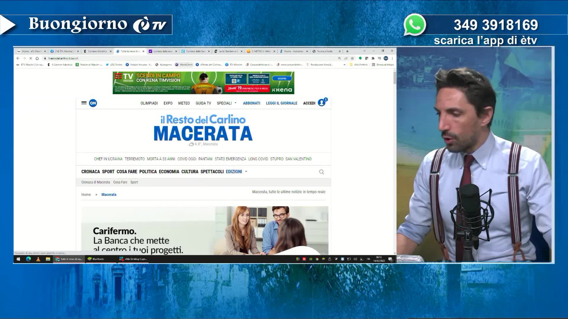Viewport: 568px width, 319px height.
Task: Open GUIDA TV in top menu
Action: [x=203, y=103]
